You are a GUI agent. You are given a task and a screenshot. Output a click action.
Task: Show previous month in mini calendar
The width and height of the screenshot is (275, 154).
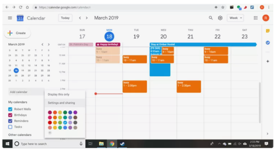42,45
